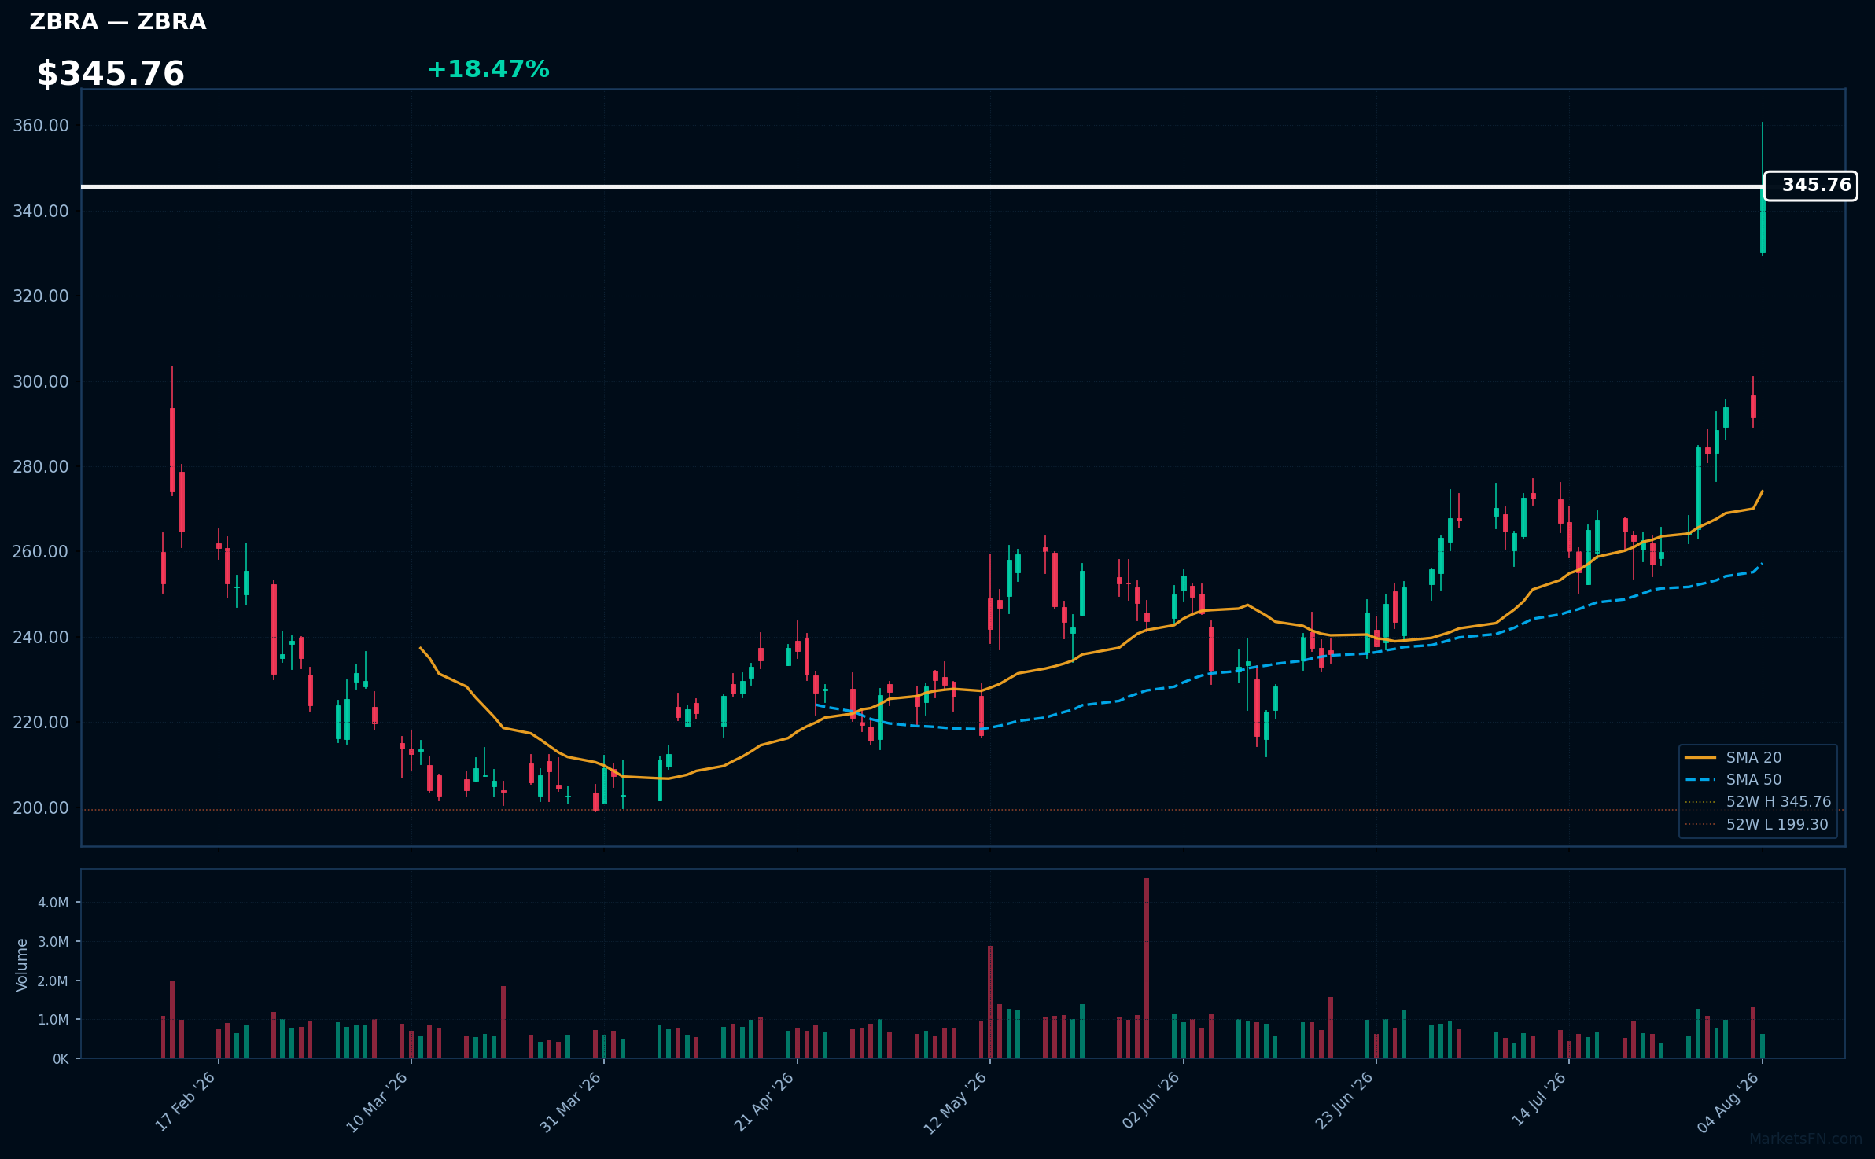The width and height of the screenshot is (1875, 1159).
Task: Select the "17 Feb '26" date label
Action: click(186, 1102)
